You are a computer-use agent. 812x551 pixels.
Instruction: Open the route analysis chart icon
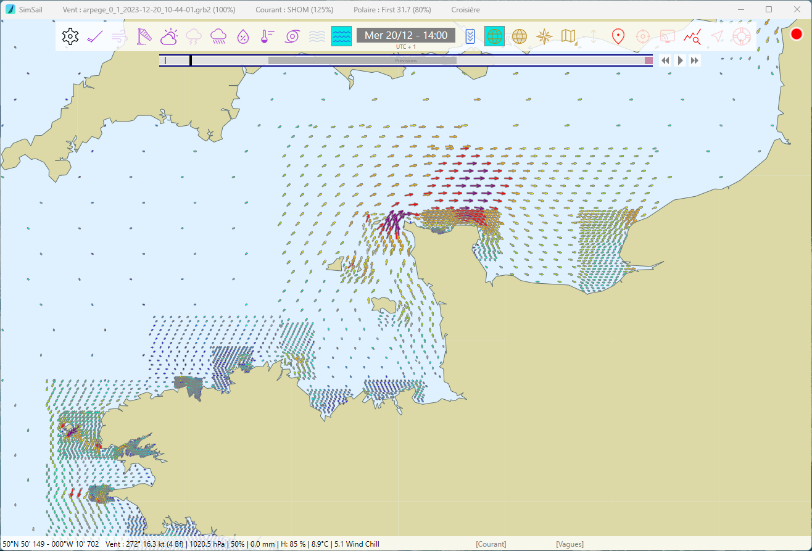tap(692, 36)
